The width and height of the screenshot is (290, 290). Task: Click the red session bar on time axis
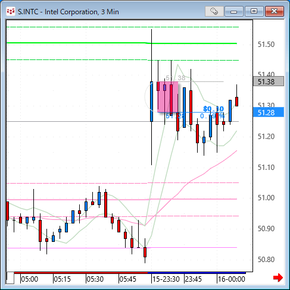[81, 273]
